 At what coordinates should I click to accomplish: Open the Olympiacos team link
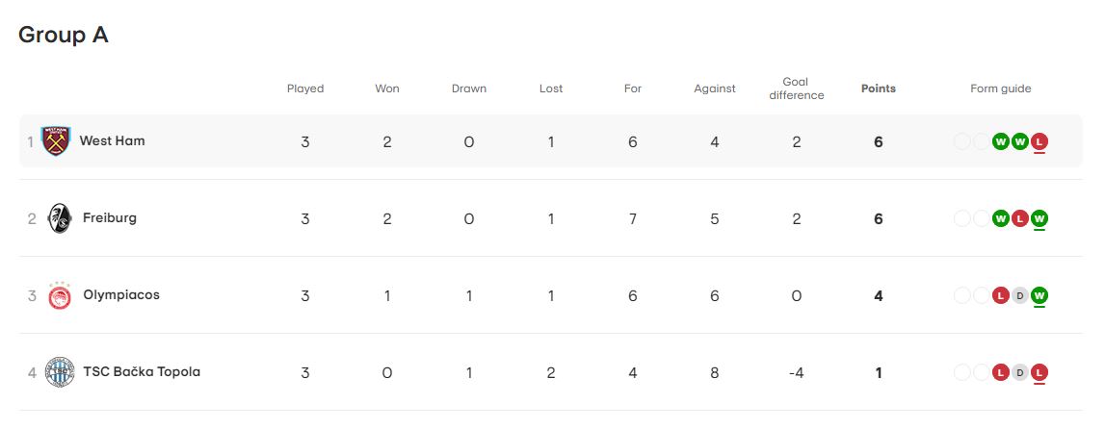click(x=121, y=294)
